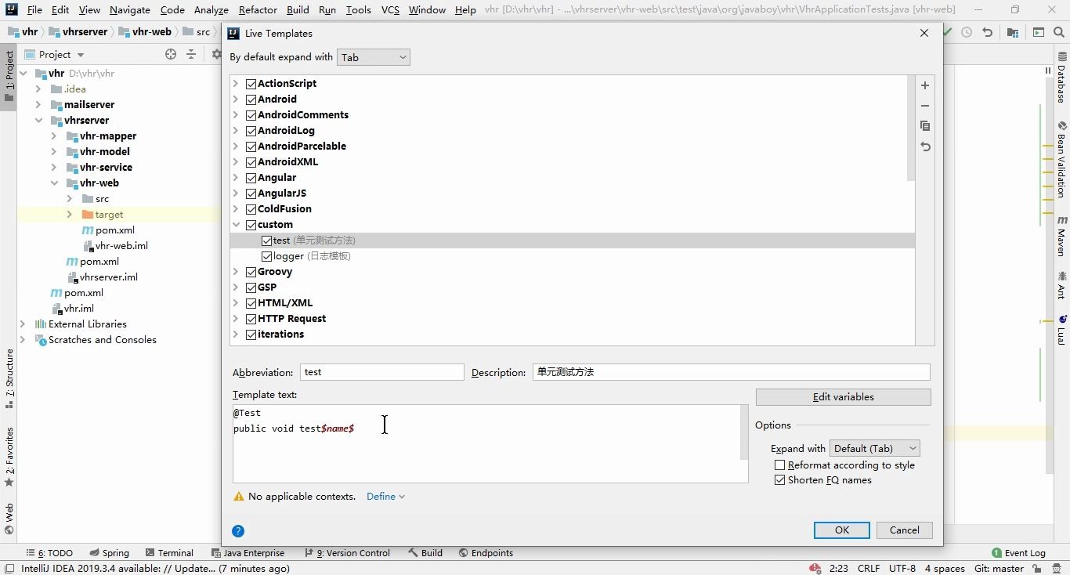Open the VCS menu

390,9
